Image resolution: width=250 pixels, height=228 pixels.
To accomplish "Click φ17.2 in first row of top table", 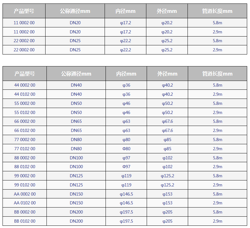I will point(125,23).
